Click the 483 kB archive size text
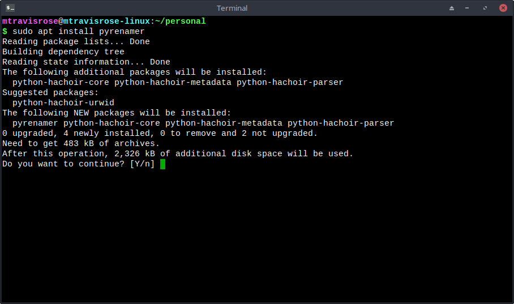This screenshot has height=304, width=514. pyautogui.click(x=79, y=144)
